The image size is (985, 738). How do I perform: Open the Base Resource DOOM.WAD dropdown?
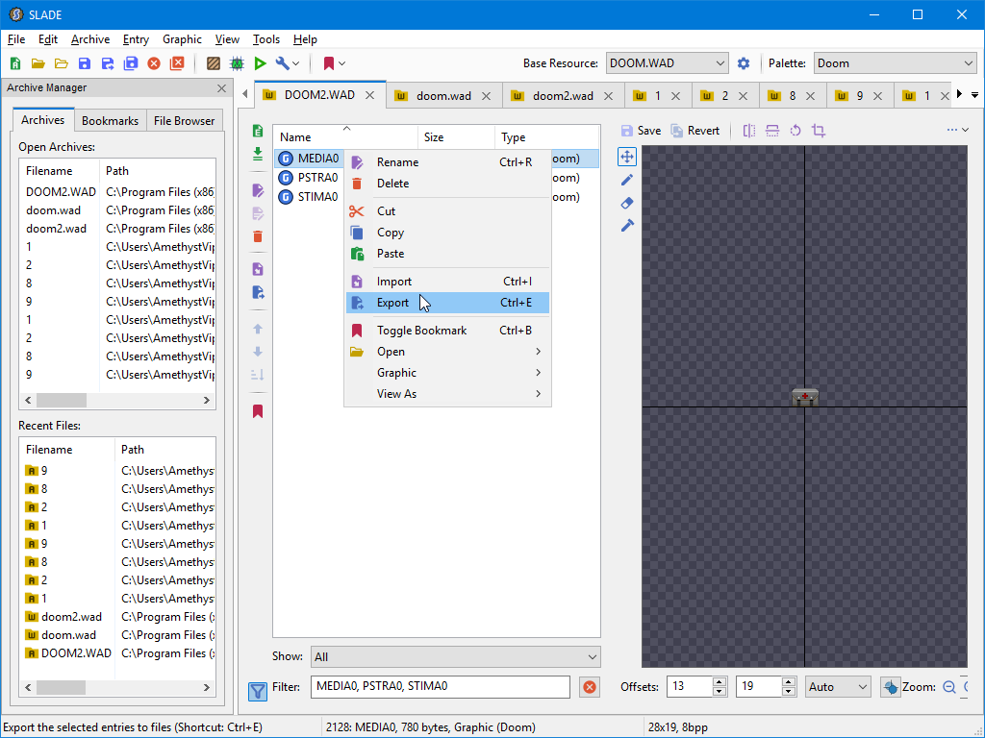click(x=667, y=63)
